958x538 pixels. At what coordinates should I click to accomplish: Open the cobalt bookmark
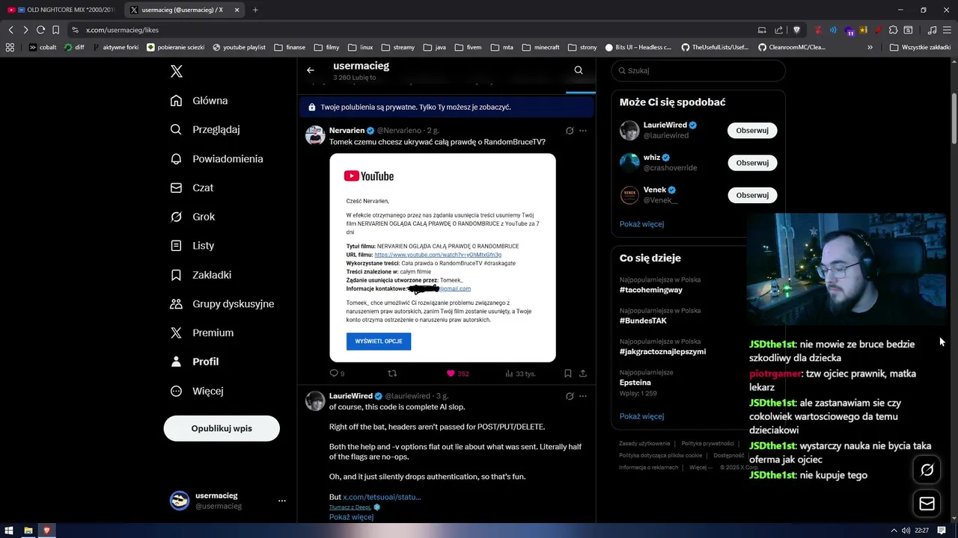[x=43, y=47]
